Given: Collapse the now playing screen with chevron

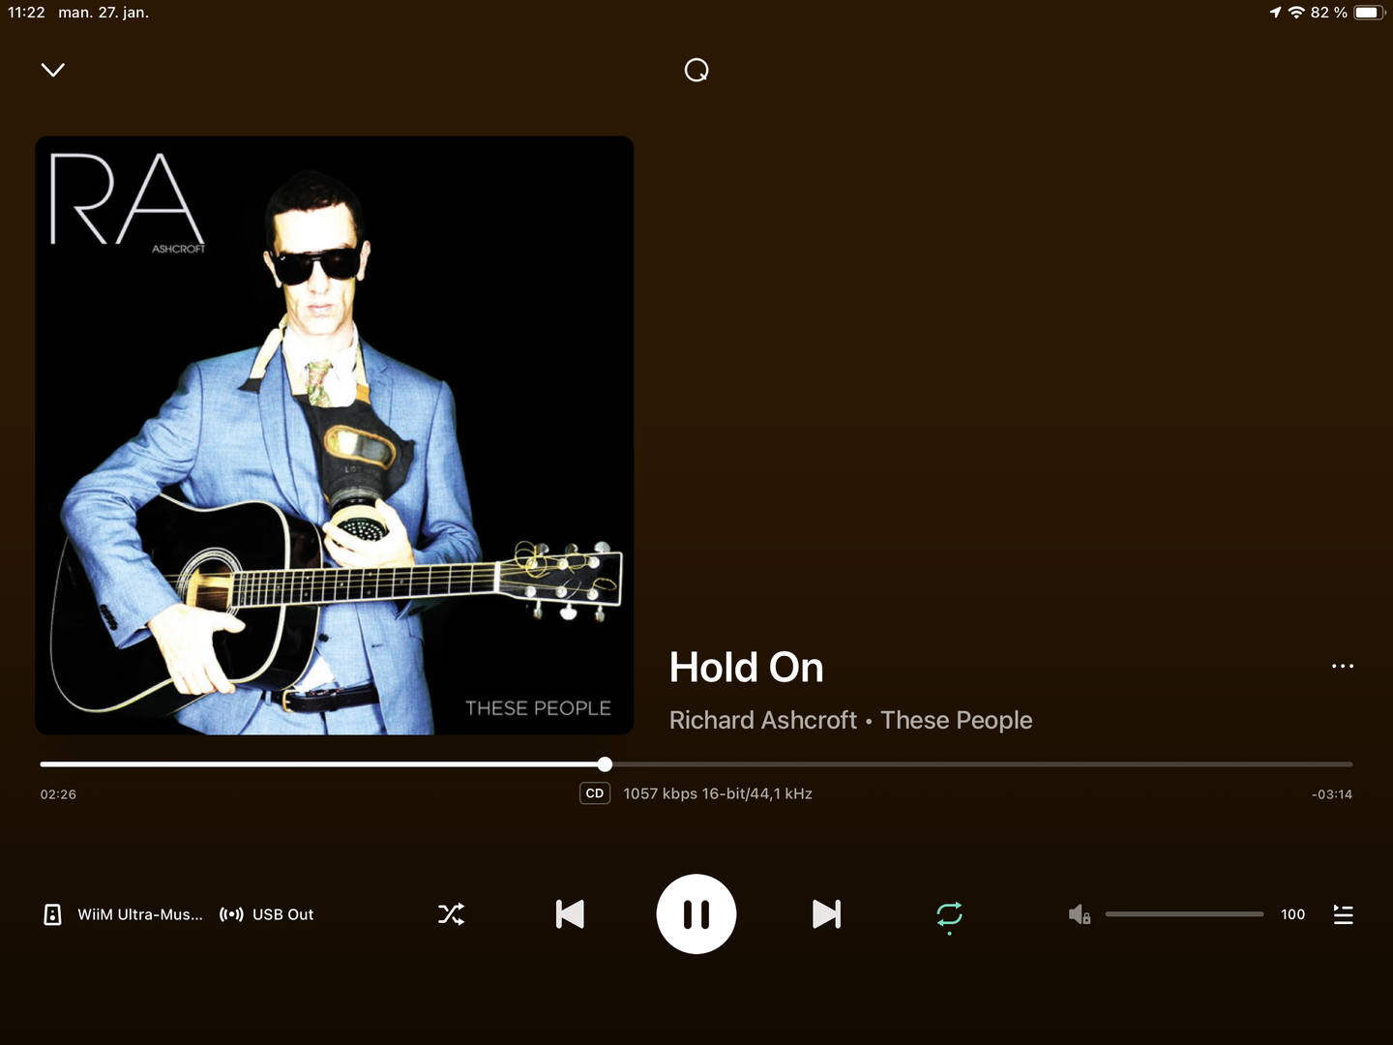Looking at the screenshot, I should tap(53, 70).
